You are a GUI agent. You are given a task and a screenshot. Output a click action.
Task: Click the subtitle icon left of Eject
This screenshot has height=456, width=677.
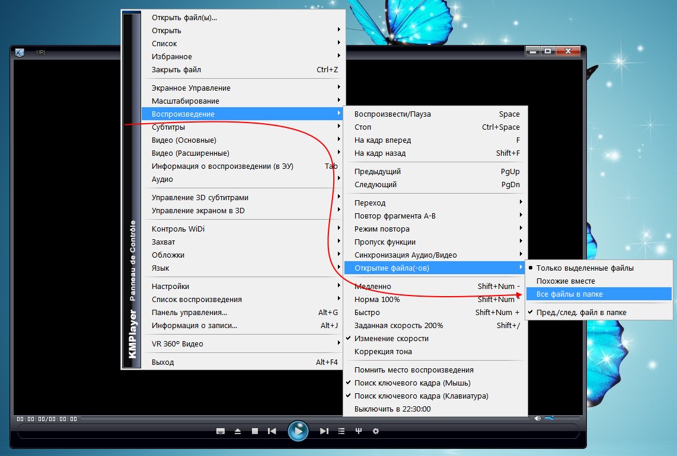pyautogui.click(x=221, y=431)
